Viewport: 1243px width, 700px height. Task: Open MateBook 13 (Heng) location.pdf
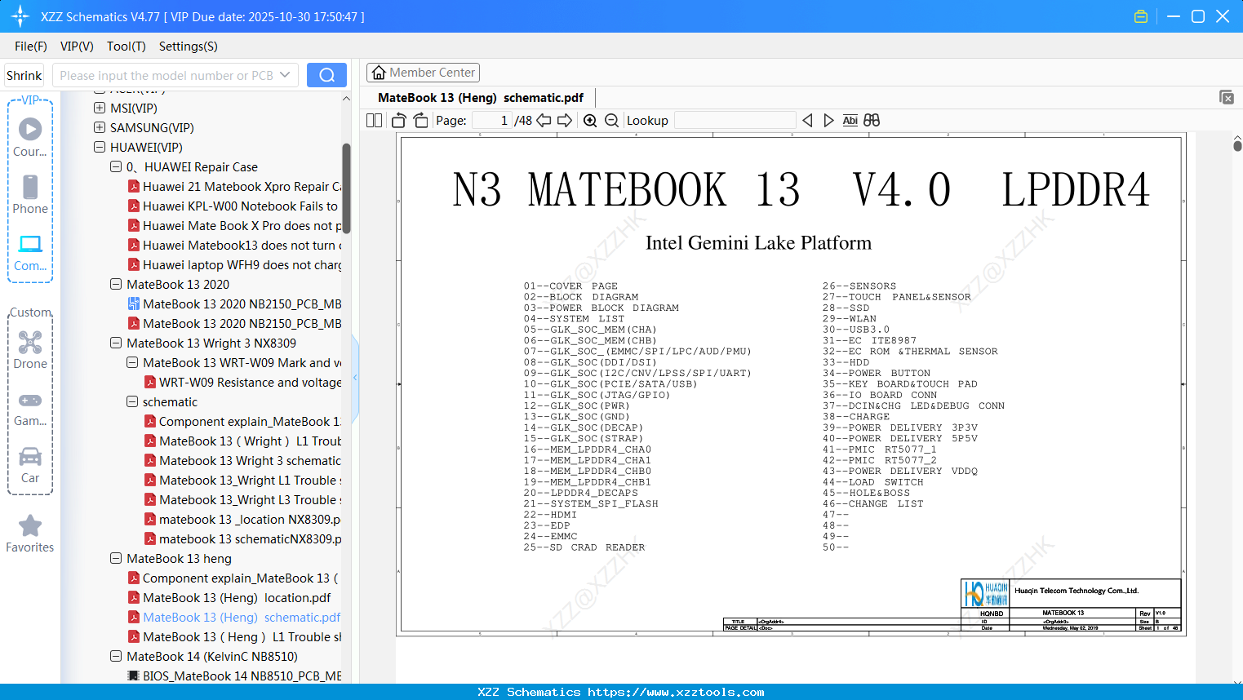(x=236, y=598)
